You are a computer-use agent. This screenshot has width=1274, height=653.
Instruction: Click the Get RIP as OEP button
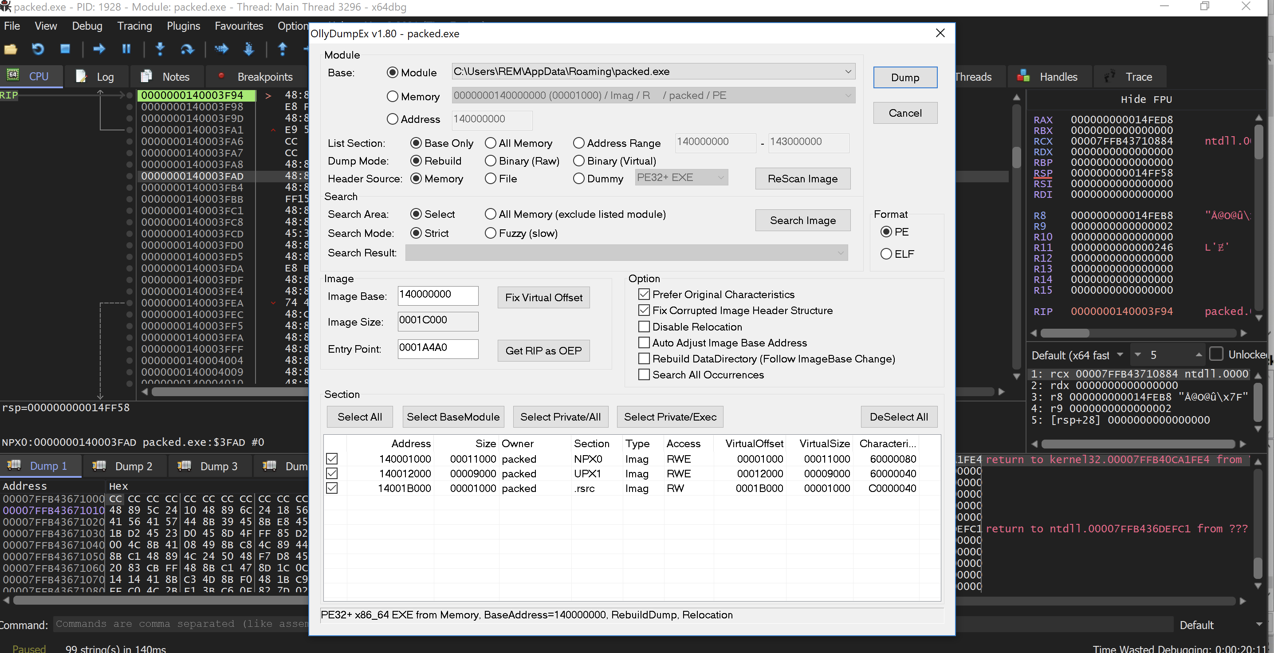pos(543,350)
